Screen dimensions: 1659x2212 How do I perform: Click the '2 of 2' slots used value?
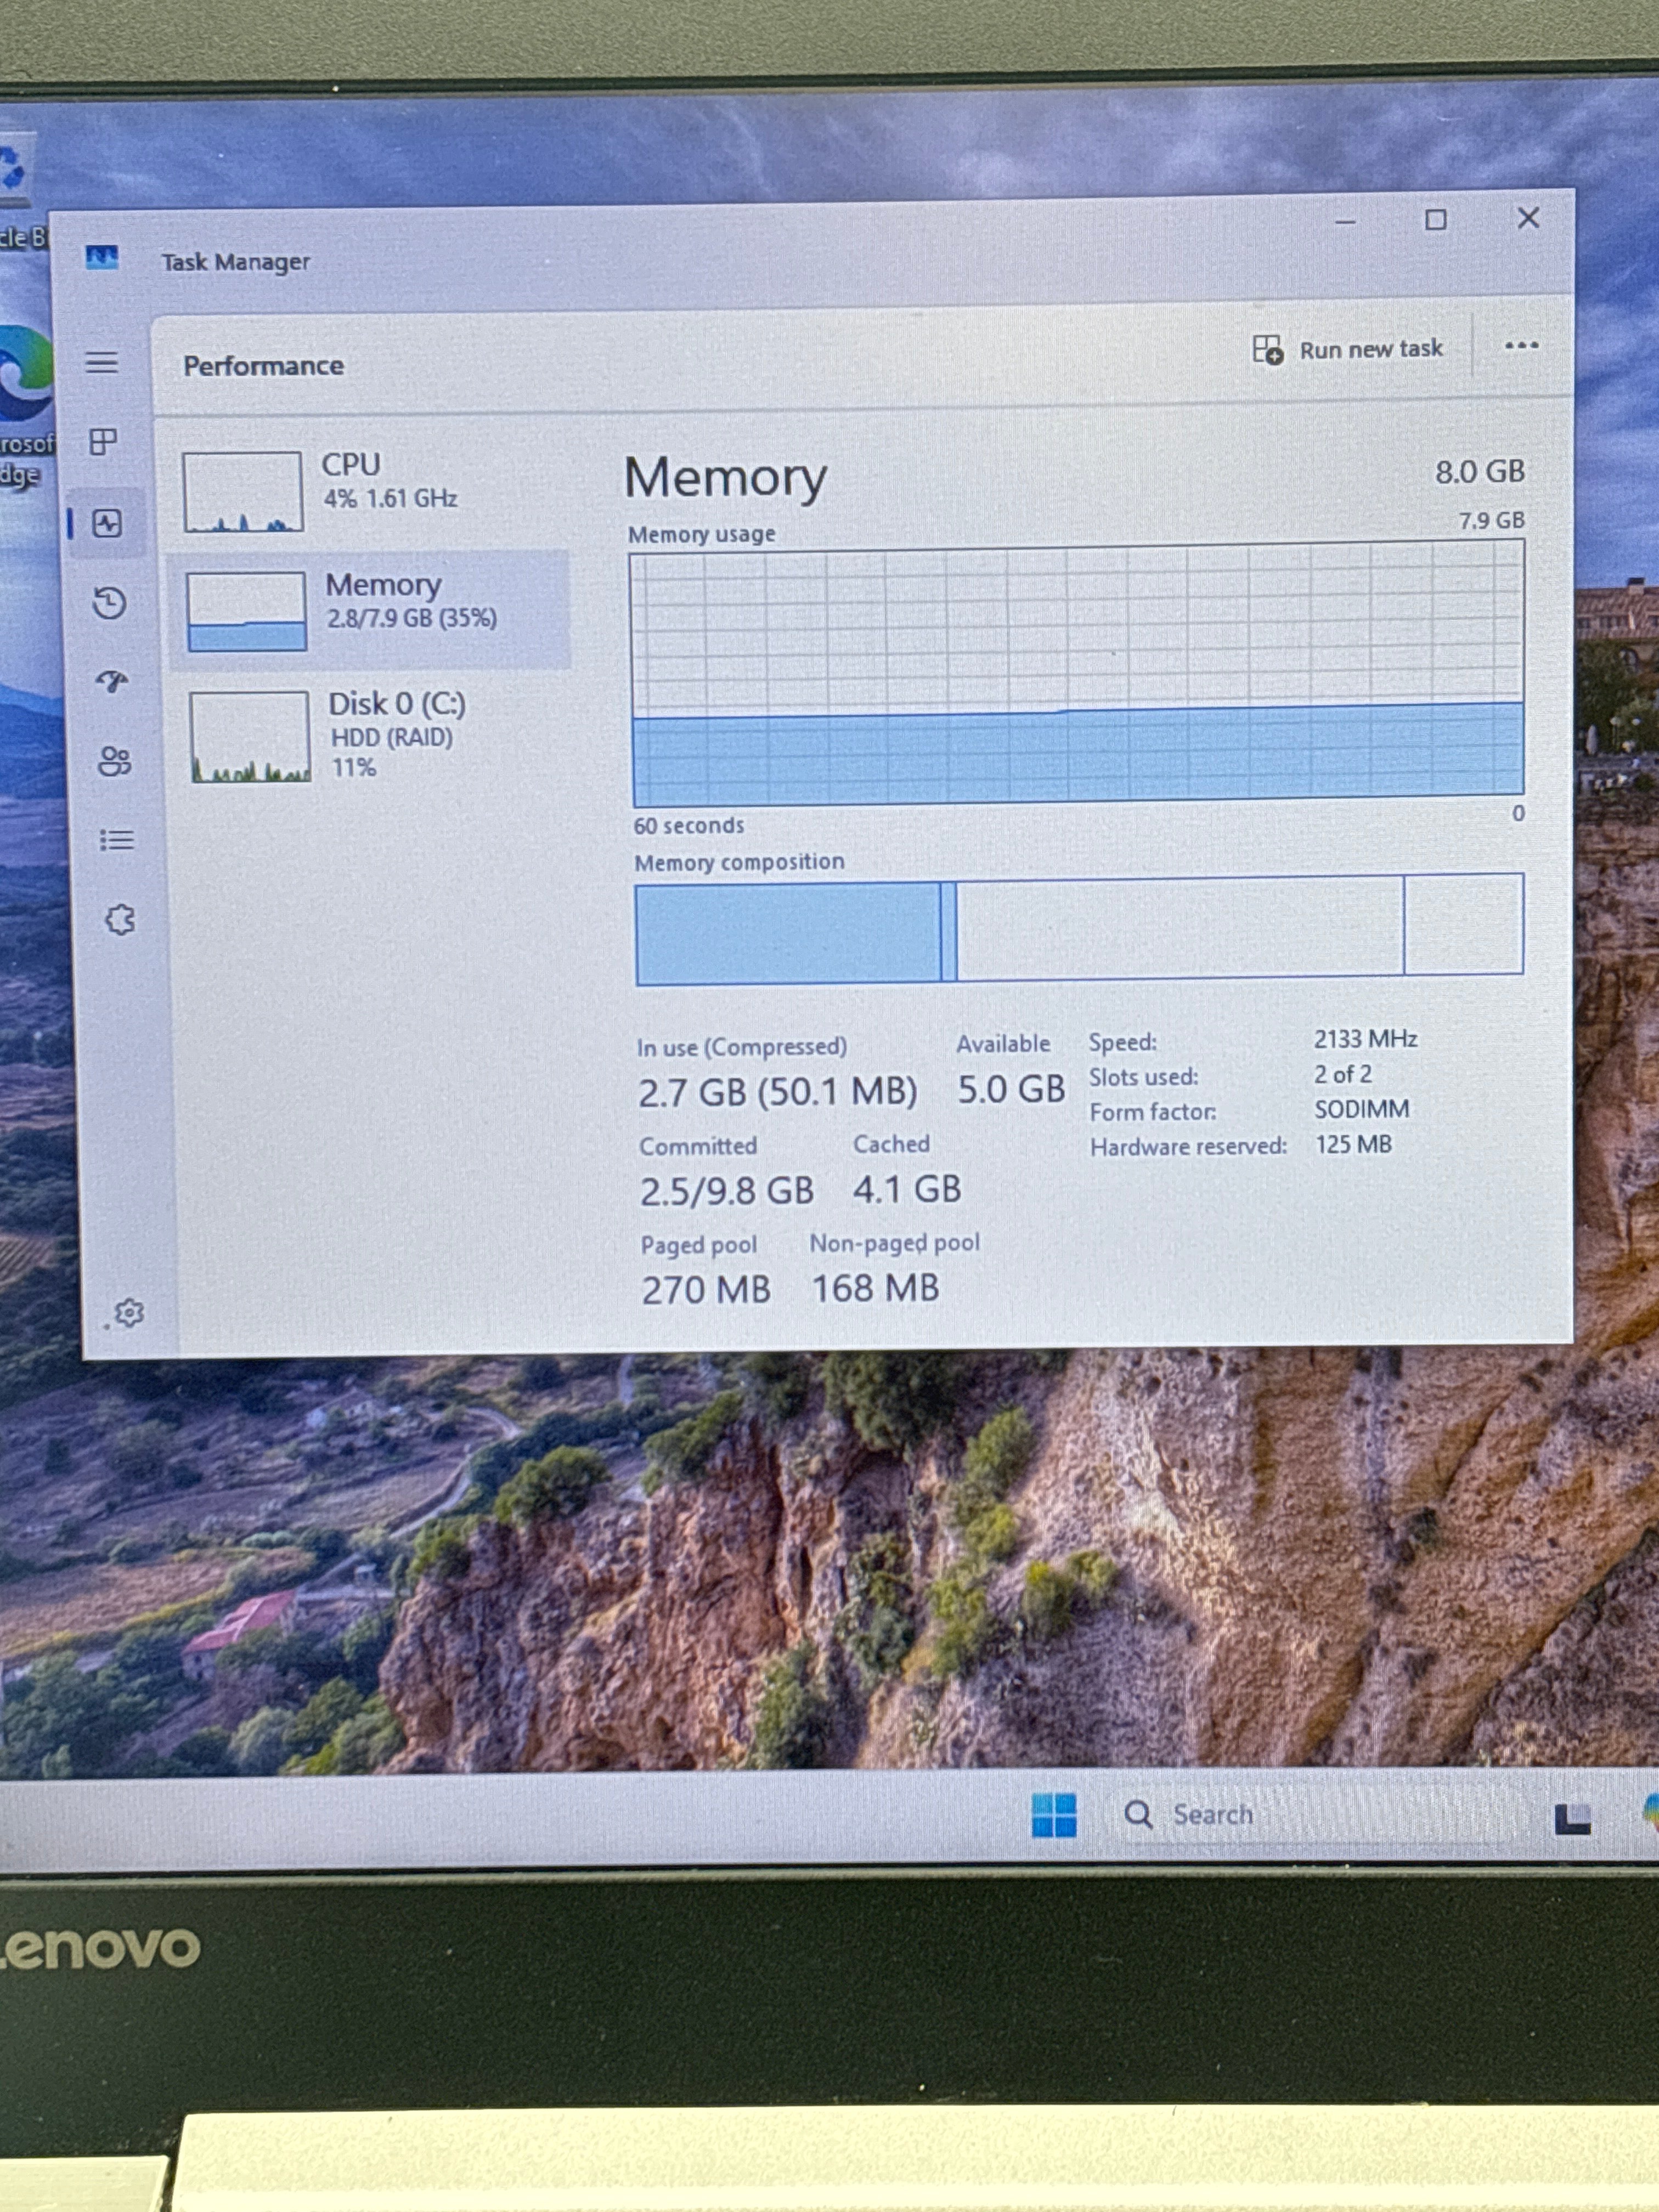[1342, 1074]
